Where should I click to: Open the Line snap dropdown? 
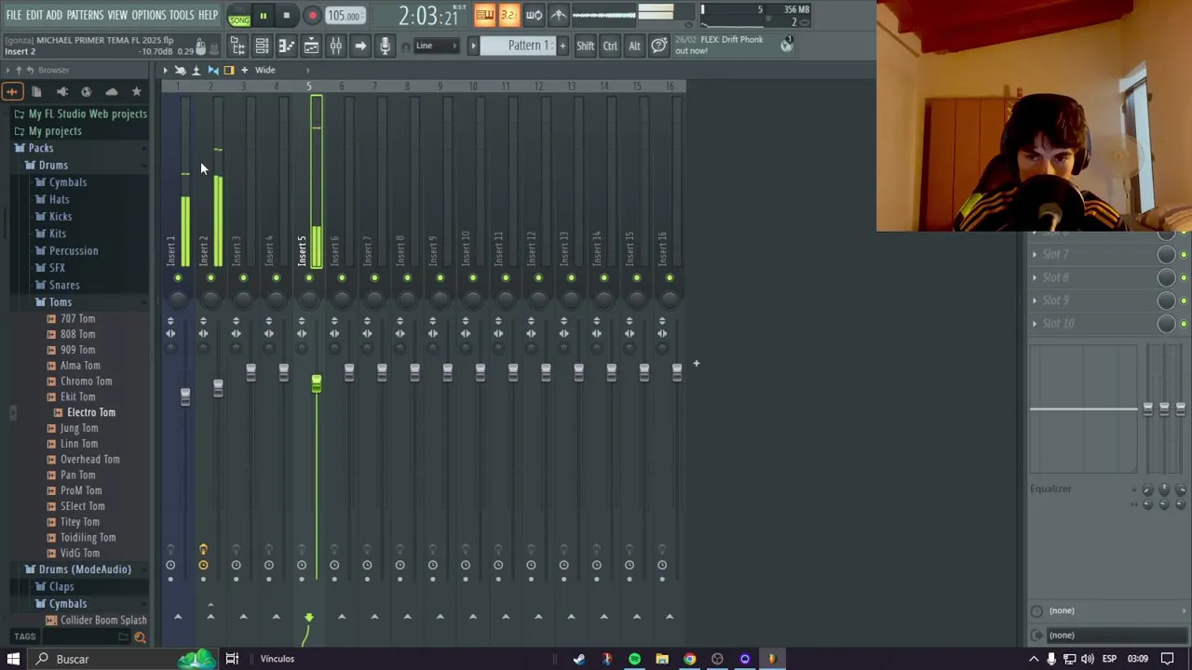click(436, 46)
